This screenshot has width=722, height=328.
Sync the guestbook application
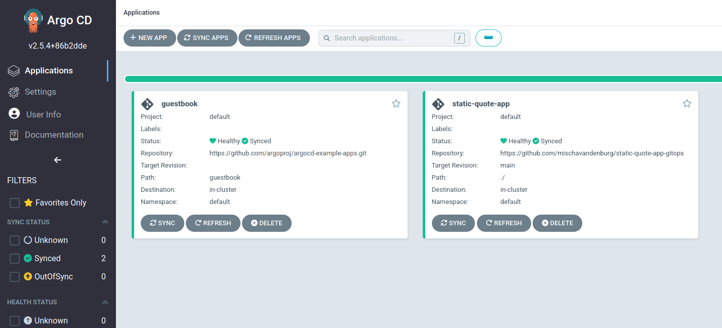[162, 223]
